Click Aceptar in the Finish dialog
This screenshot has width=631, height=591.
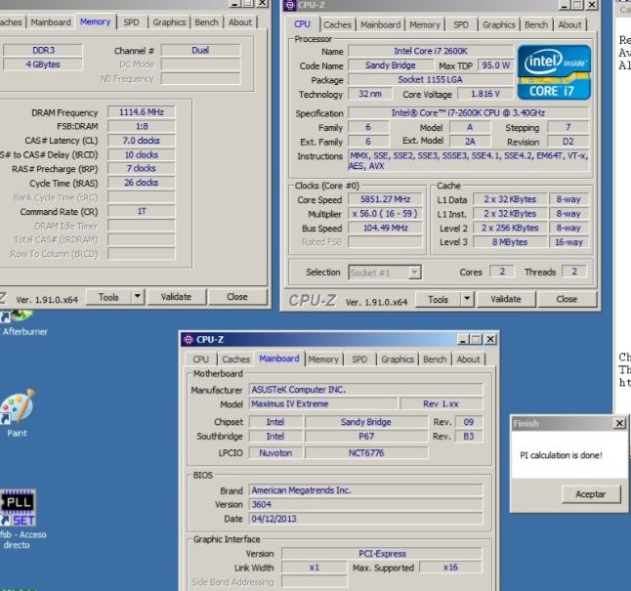[x=591, y=494]
